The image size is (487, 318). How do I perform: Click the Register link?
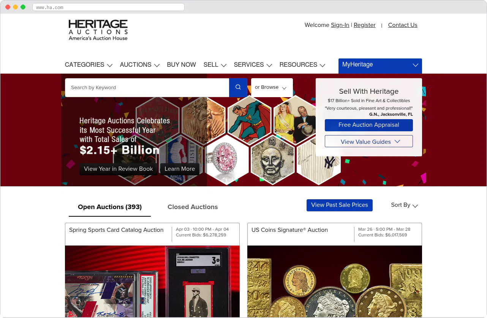pyautogui.click(x=364, y=25)
